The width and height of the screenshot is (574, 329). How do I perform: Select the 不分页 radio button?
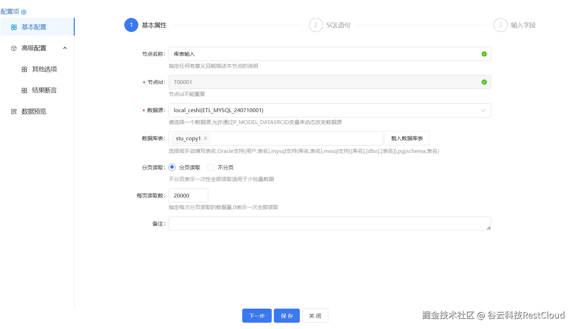pyautogui.click(x=211, y=167)
